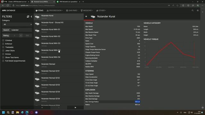205x115 pixels.
Task: Open the Windows Start menu
Action: (x=4, y=112)
